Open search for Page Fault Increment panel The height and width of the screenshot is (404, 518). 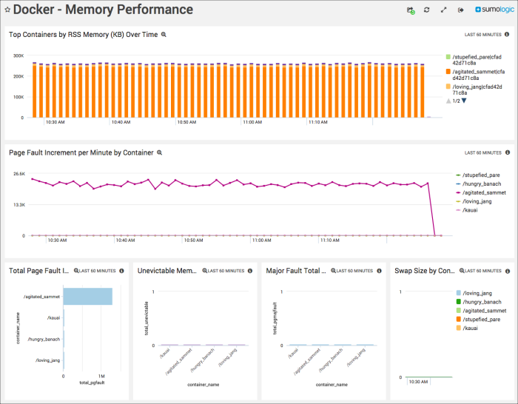(x=159, y=152)
